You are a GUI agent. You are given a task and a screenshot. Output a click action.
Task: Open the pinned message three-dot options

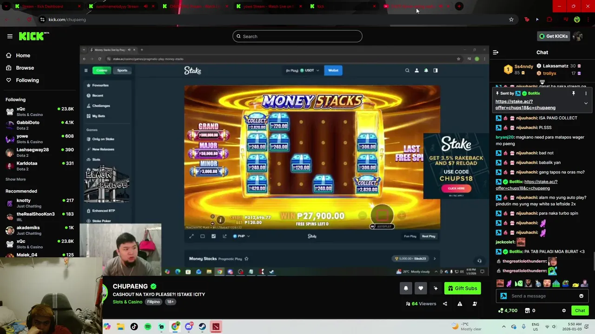point(586,93)
